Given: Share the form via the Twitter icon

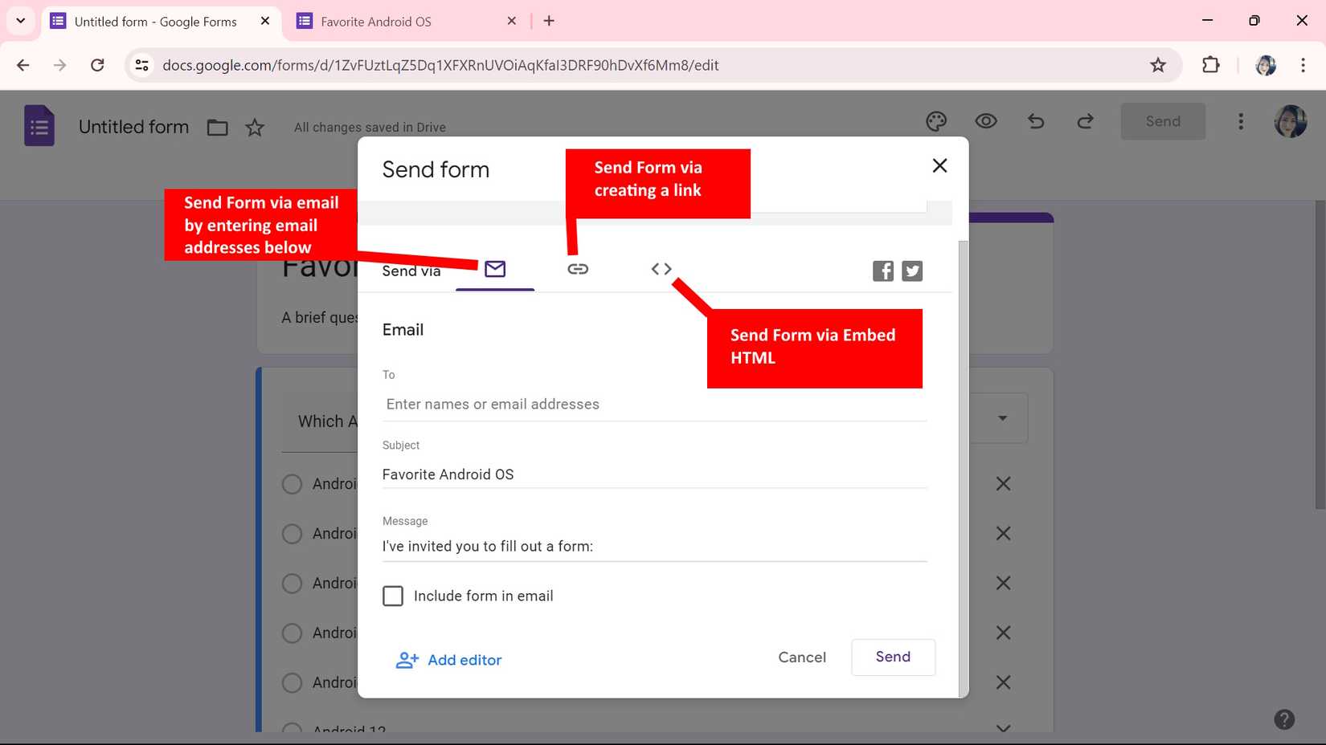Looking at the screenshot, I should pos(911,271).
